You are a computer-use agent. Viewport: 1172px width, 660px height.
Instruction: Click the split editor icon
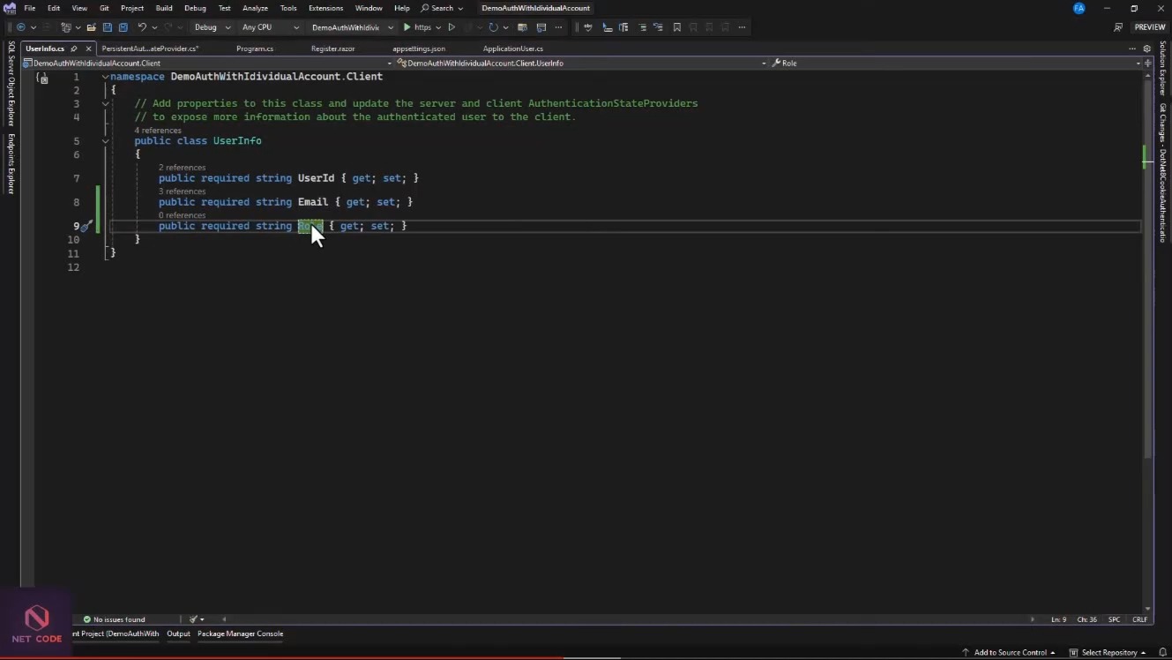(1147, 63)
